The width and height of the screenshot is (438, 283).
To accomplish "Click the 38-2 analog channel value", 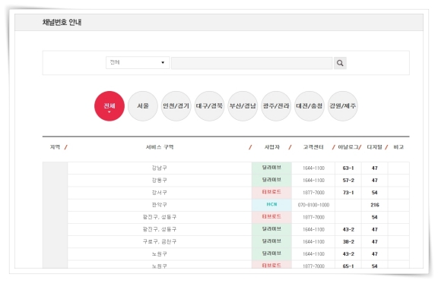I will coord(348,242).
